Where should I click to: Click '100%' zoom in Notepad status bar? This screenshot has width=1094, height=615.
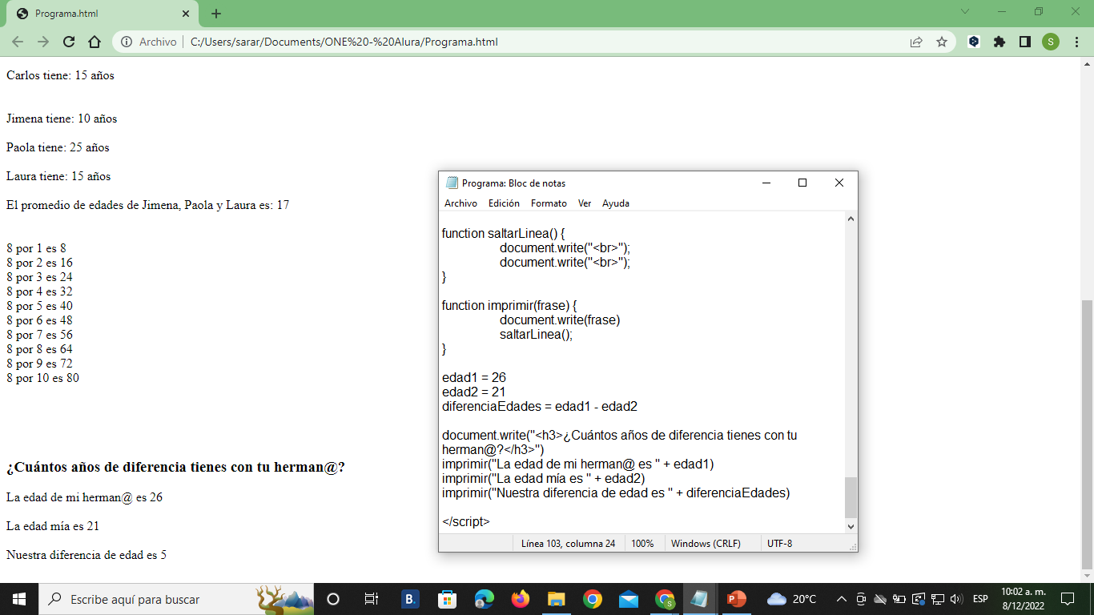point(642,544)
